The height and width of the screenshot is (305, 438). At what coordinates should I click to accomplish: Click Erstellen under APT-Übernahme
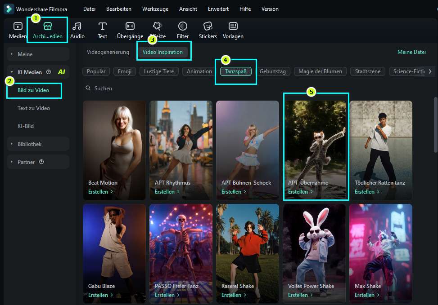coord(300,192)
